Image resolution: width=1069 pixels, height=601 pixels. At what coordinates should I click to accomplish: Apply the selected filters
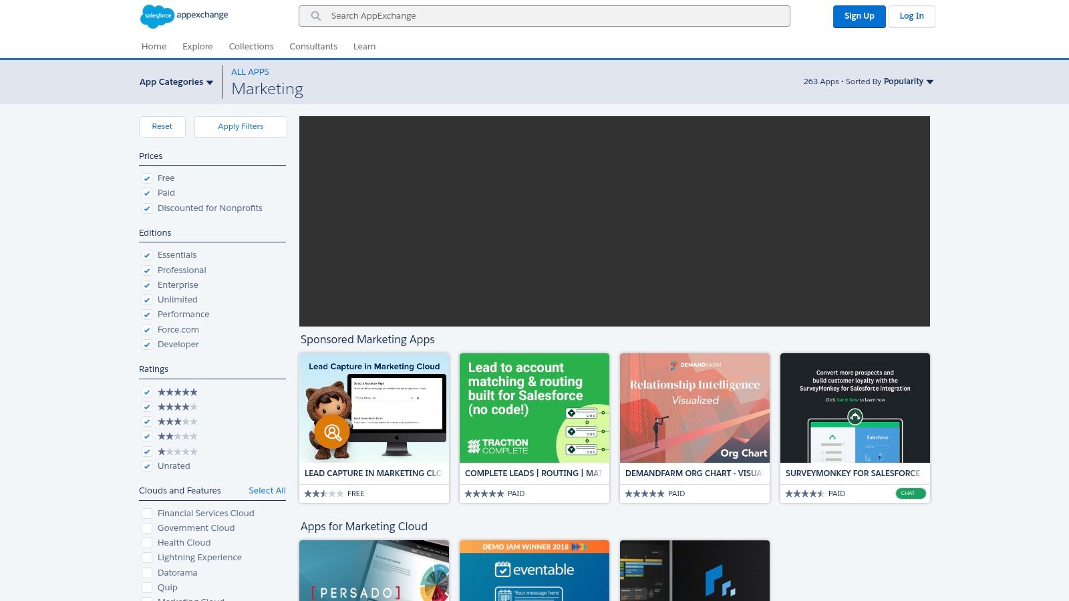click(x=241, y=126)
